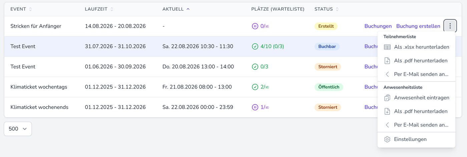Open the 500 page size dropdown

click(18, 129)
